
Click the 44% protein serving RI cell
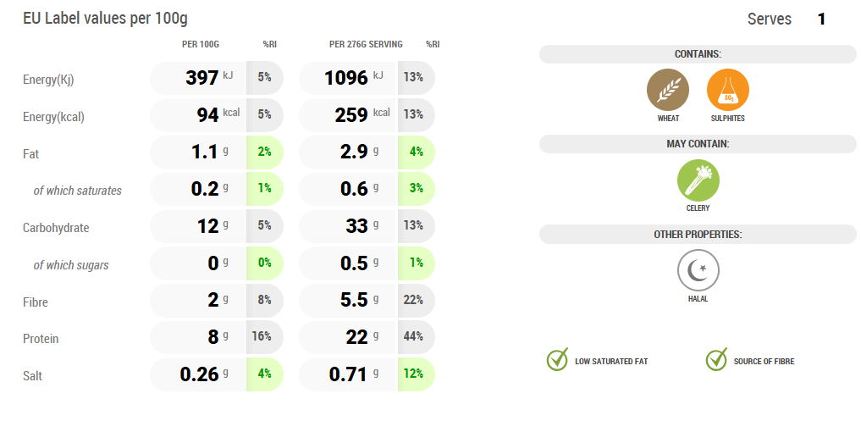tap(414, 336)
